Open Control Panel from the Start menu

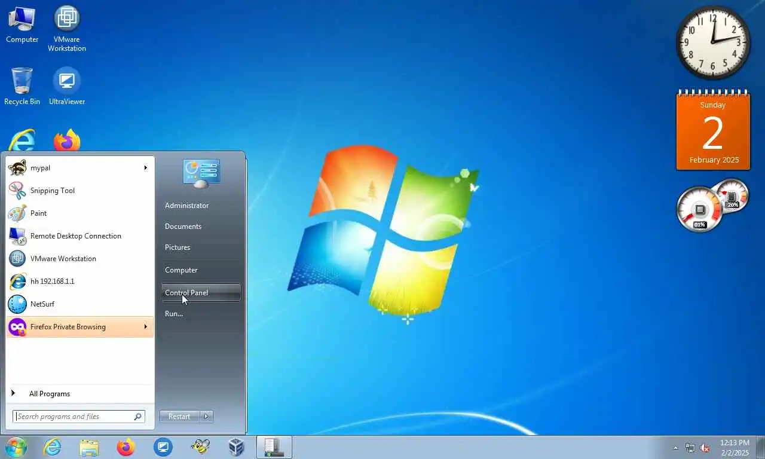point(201,293)
